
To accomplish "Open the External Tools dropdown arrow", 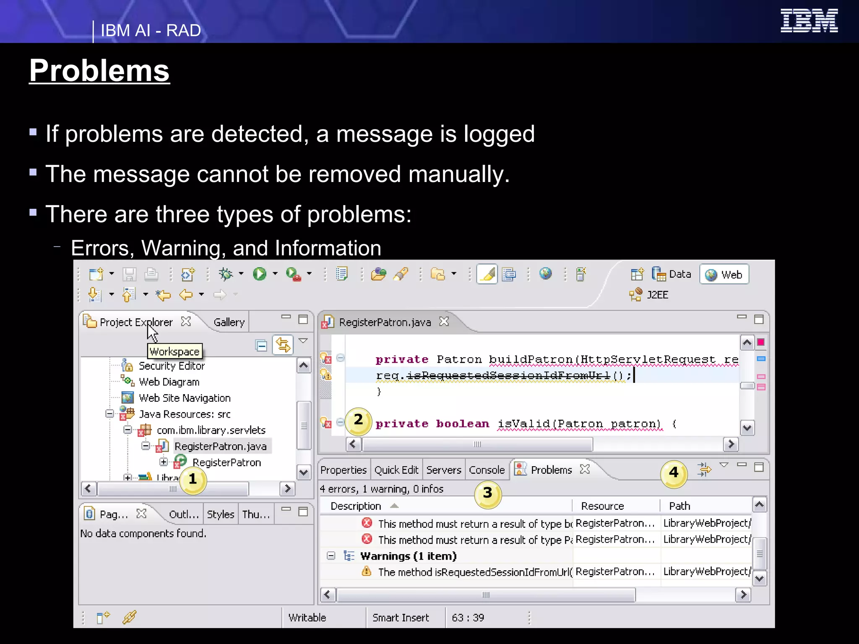I will [309, 274].
